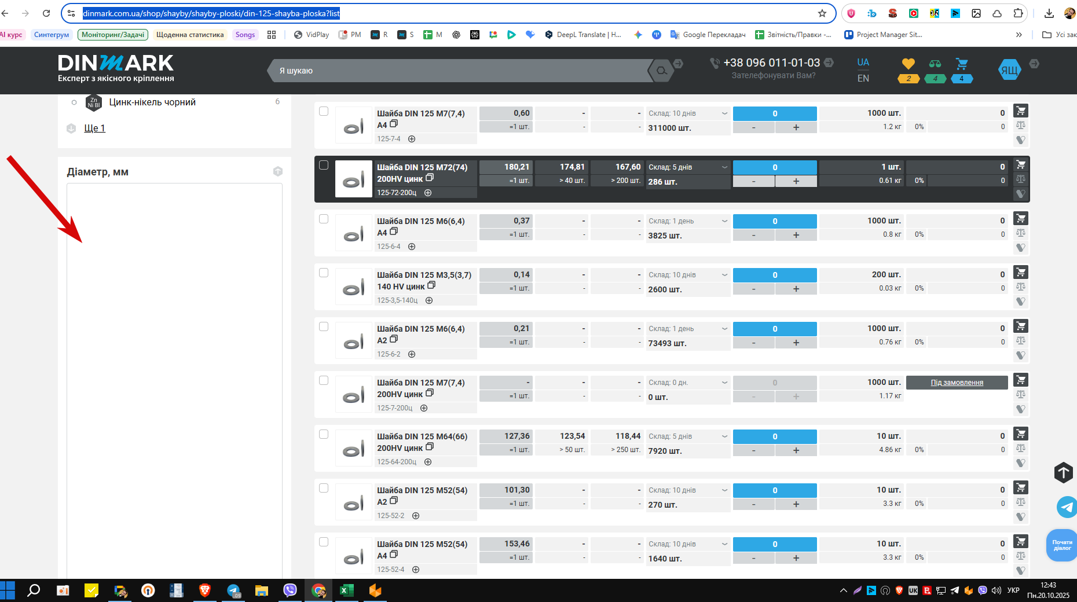
Task: Add item 125-72-200ц to cart using cart icon
Action: 1021,164
